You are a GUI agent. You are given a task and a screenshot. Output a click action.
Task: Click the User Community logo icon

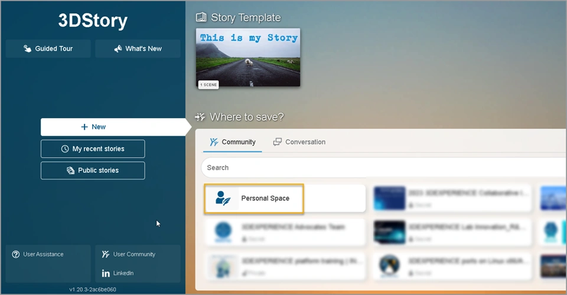[106, 254]
